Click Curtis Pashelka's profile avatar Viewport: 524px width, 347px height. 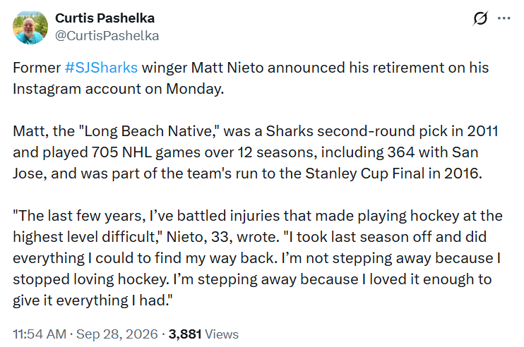tap(30, 28)
